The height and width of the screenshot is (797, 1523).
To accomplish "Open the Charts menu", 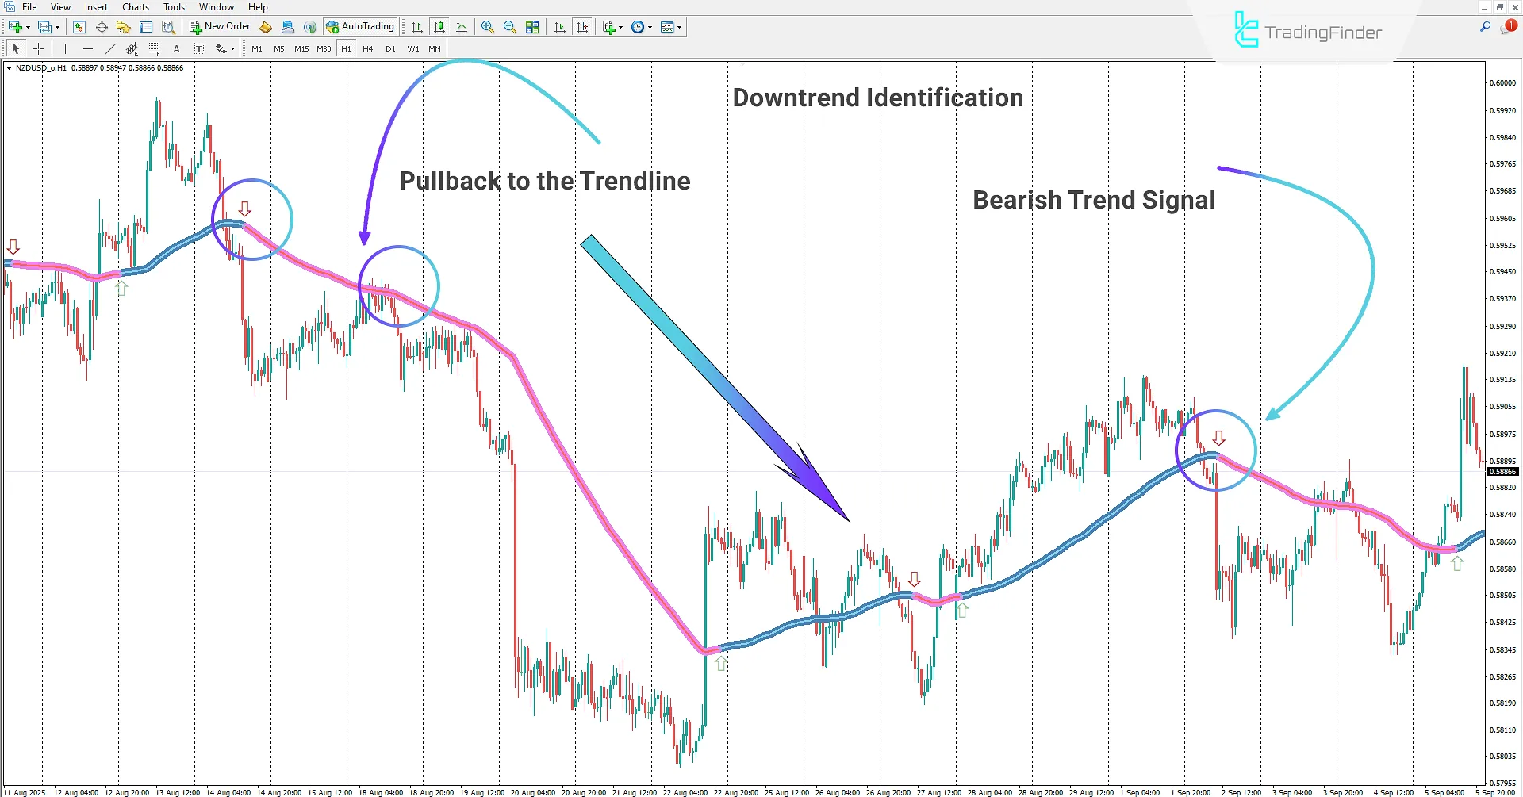I will [135, 6].
